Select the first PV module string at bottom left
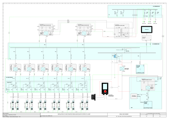The height and width of the screenshot is (120, 169). 13,105
